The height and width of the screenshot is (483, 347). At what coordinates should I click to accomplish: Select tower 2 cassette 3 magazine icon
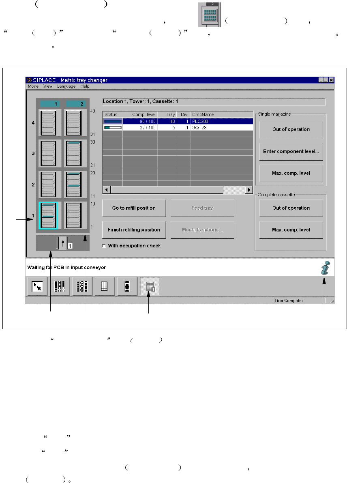tap(74, 153)
